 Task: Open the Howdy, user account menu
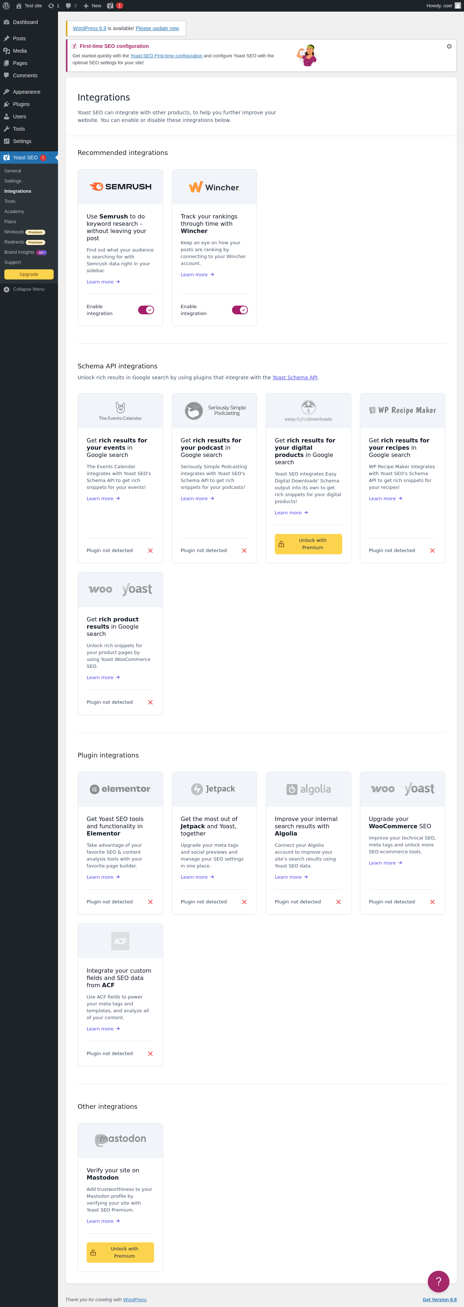[x=443, y=5]
